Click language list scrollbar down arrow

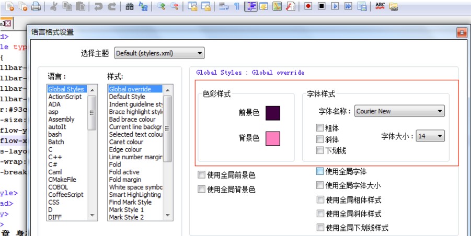[92, 216]
